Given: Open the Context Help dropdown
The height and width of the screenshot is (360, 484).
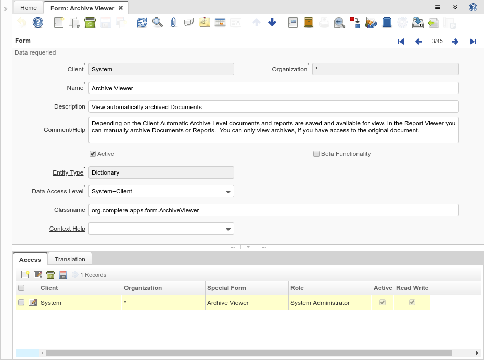Looking at the screenshot, I should pos(228,229).
